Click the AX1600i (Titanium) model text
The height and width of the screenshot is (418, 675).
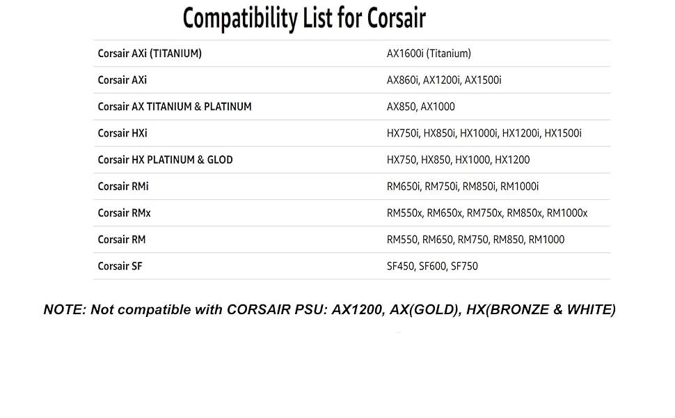tap(429, 54)
